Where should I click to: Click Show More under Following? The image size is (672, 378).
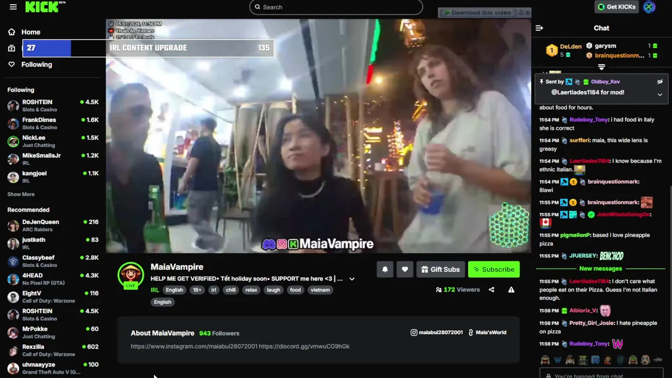point(21,194)
